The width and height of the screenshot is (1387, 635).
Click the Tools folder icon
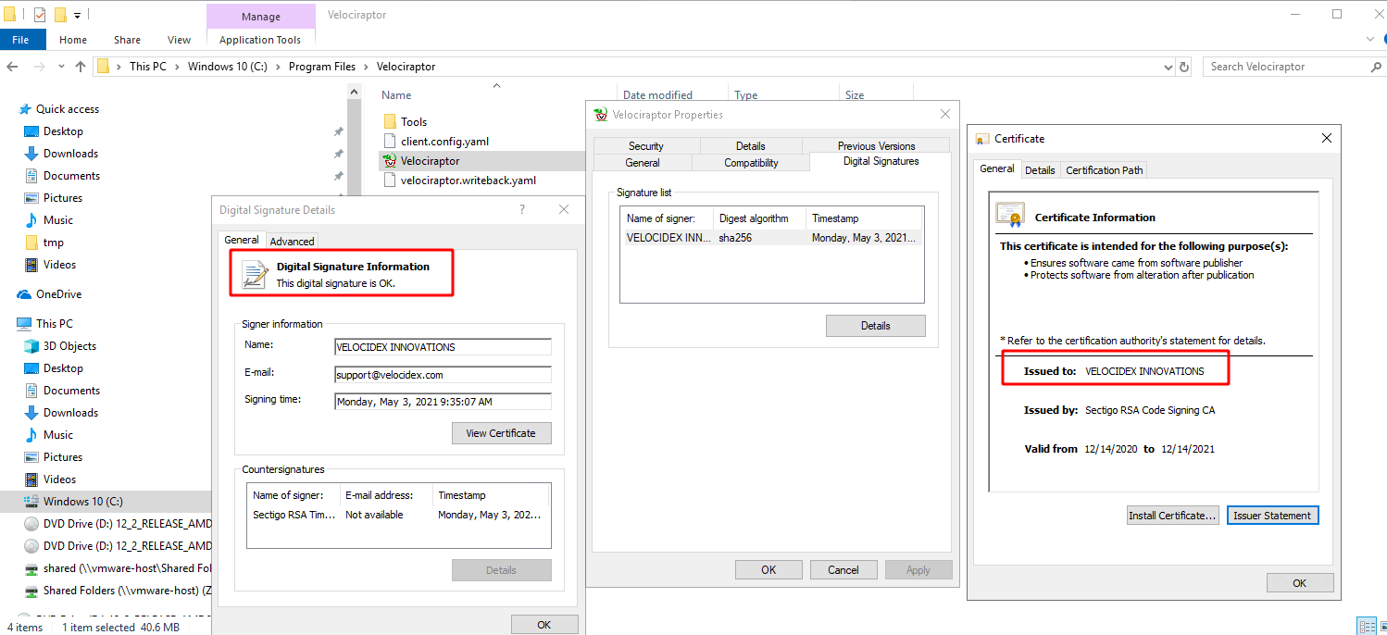(390, 122)
